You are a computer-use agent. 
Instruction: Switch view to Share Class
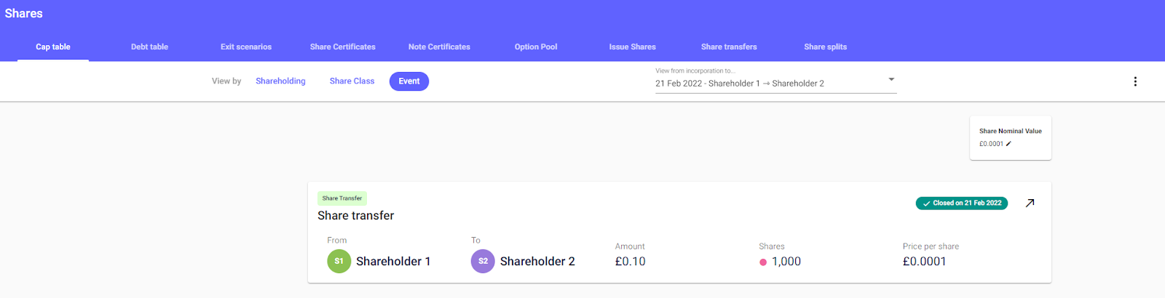(352, 81)
